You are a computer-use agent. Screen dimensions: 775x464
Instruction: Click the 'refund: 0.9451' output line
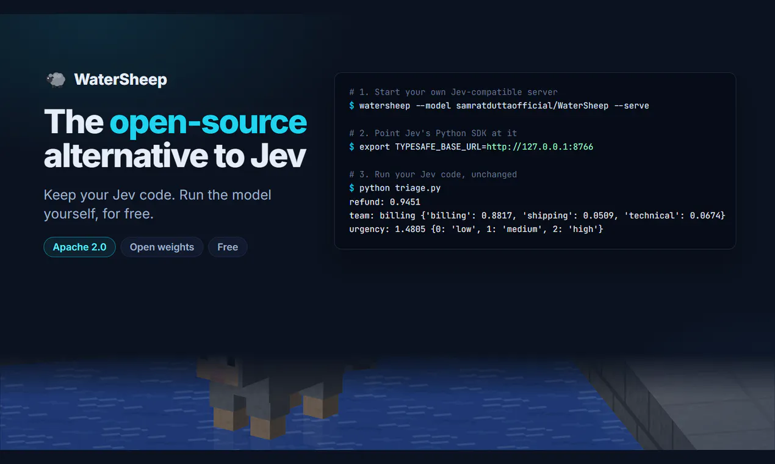(384, 201)
